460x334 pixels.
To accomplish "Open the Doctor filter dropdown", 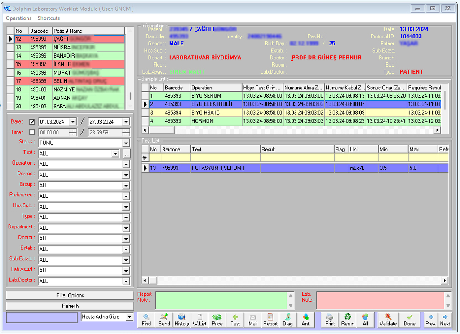I will click(126, 239).
